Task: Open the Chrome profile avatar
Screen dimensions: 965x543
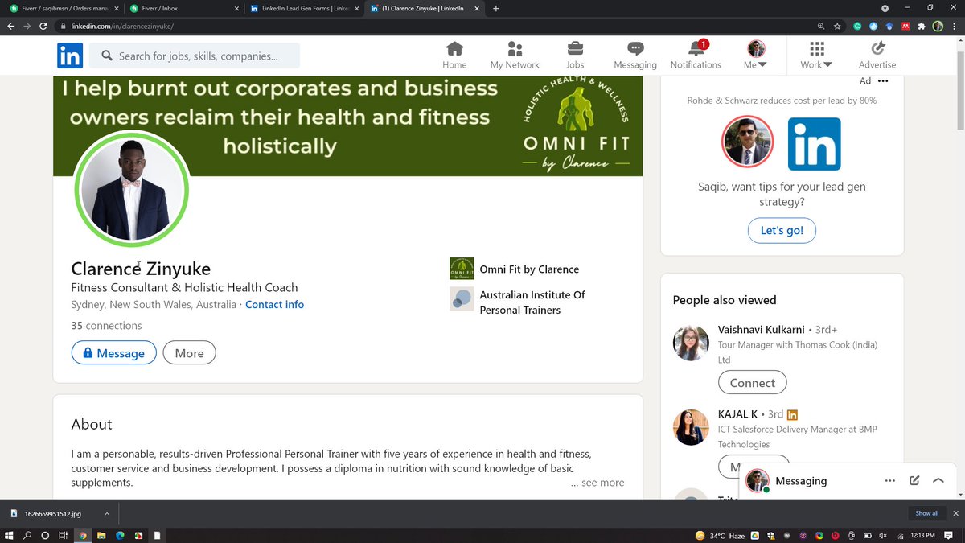Action: coord(938,26)
